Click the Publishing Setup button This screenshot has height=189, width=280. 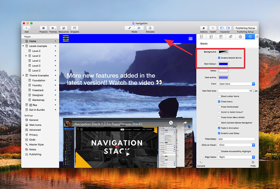(245, 28)
